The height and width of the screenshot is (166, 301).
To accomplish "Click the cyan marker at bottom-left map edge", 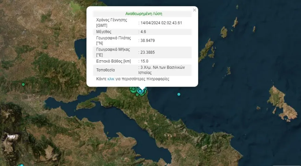I will tap(21, 165).
